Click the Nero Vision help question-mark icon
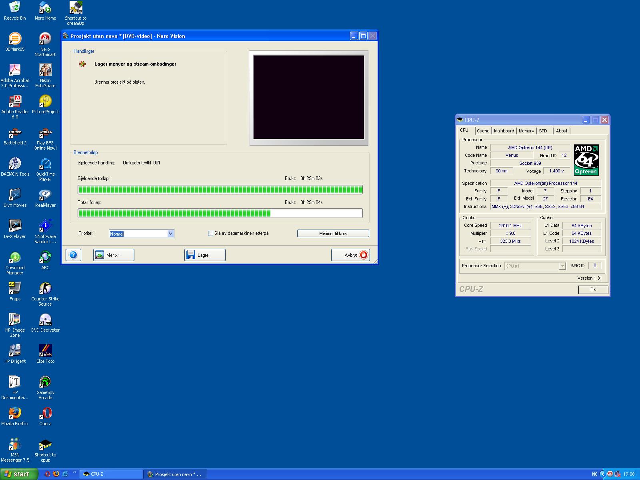640x480 pixels. [x=73, y=255]
